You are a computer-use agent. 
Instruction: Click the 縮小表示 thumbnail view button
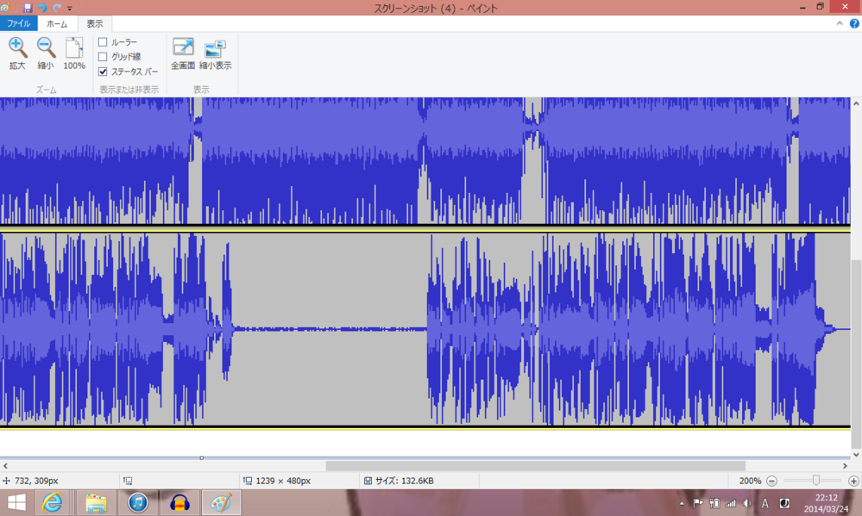click(x=215, y=53)
